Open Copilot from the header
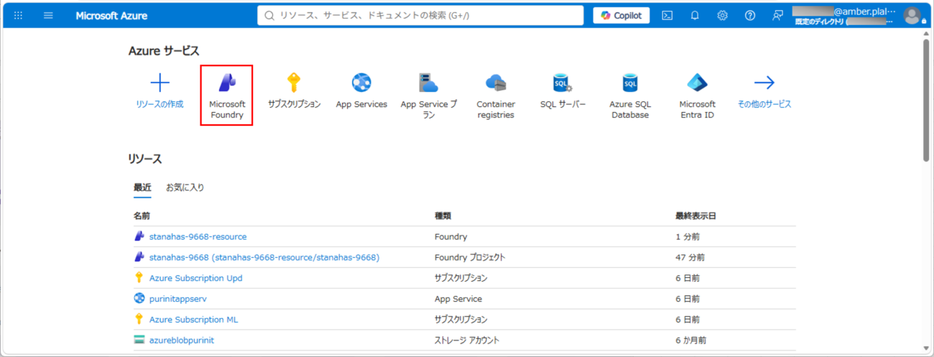The image size is (934, 357). [621, 15]
